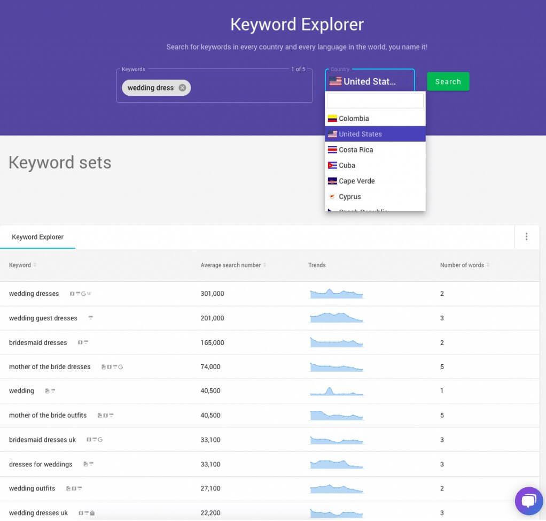Click the Trends column header

click(316, 265)
